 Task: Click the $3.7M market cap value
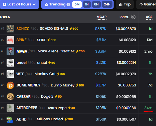pos(101,85)
